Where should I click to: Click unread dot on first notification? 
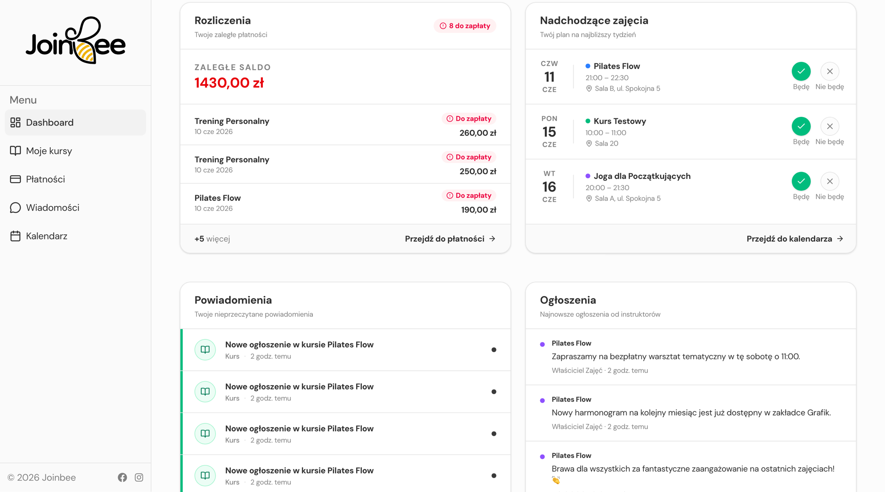[494, 350]
